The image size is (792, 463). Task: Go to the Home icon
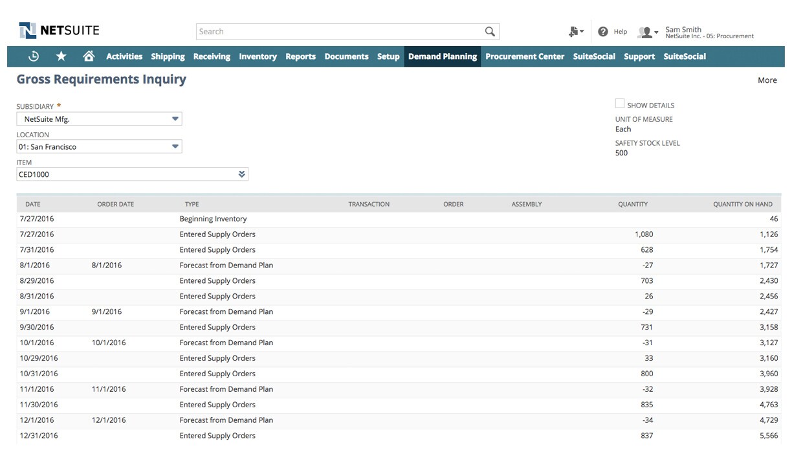click(89, 56)
